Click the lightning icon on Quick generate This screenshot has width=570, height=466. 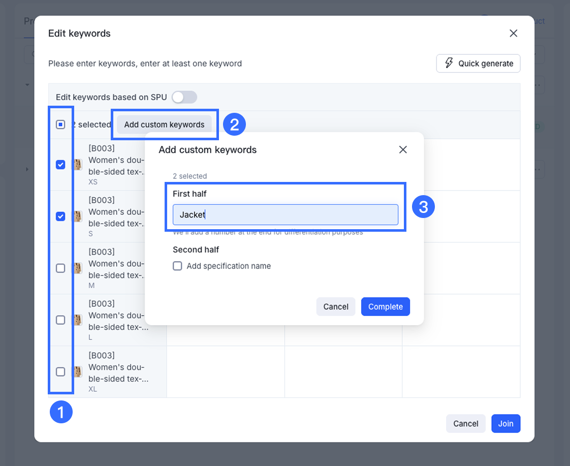point(449,63)
